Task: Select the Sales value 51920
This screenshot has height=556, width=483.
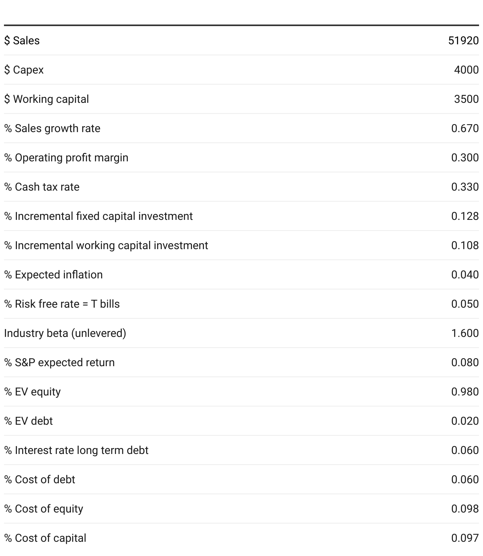Action: (463, 40)
